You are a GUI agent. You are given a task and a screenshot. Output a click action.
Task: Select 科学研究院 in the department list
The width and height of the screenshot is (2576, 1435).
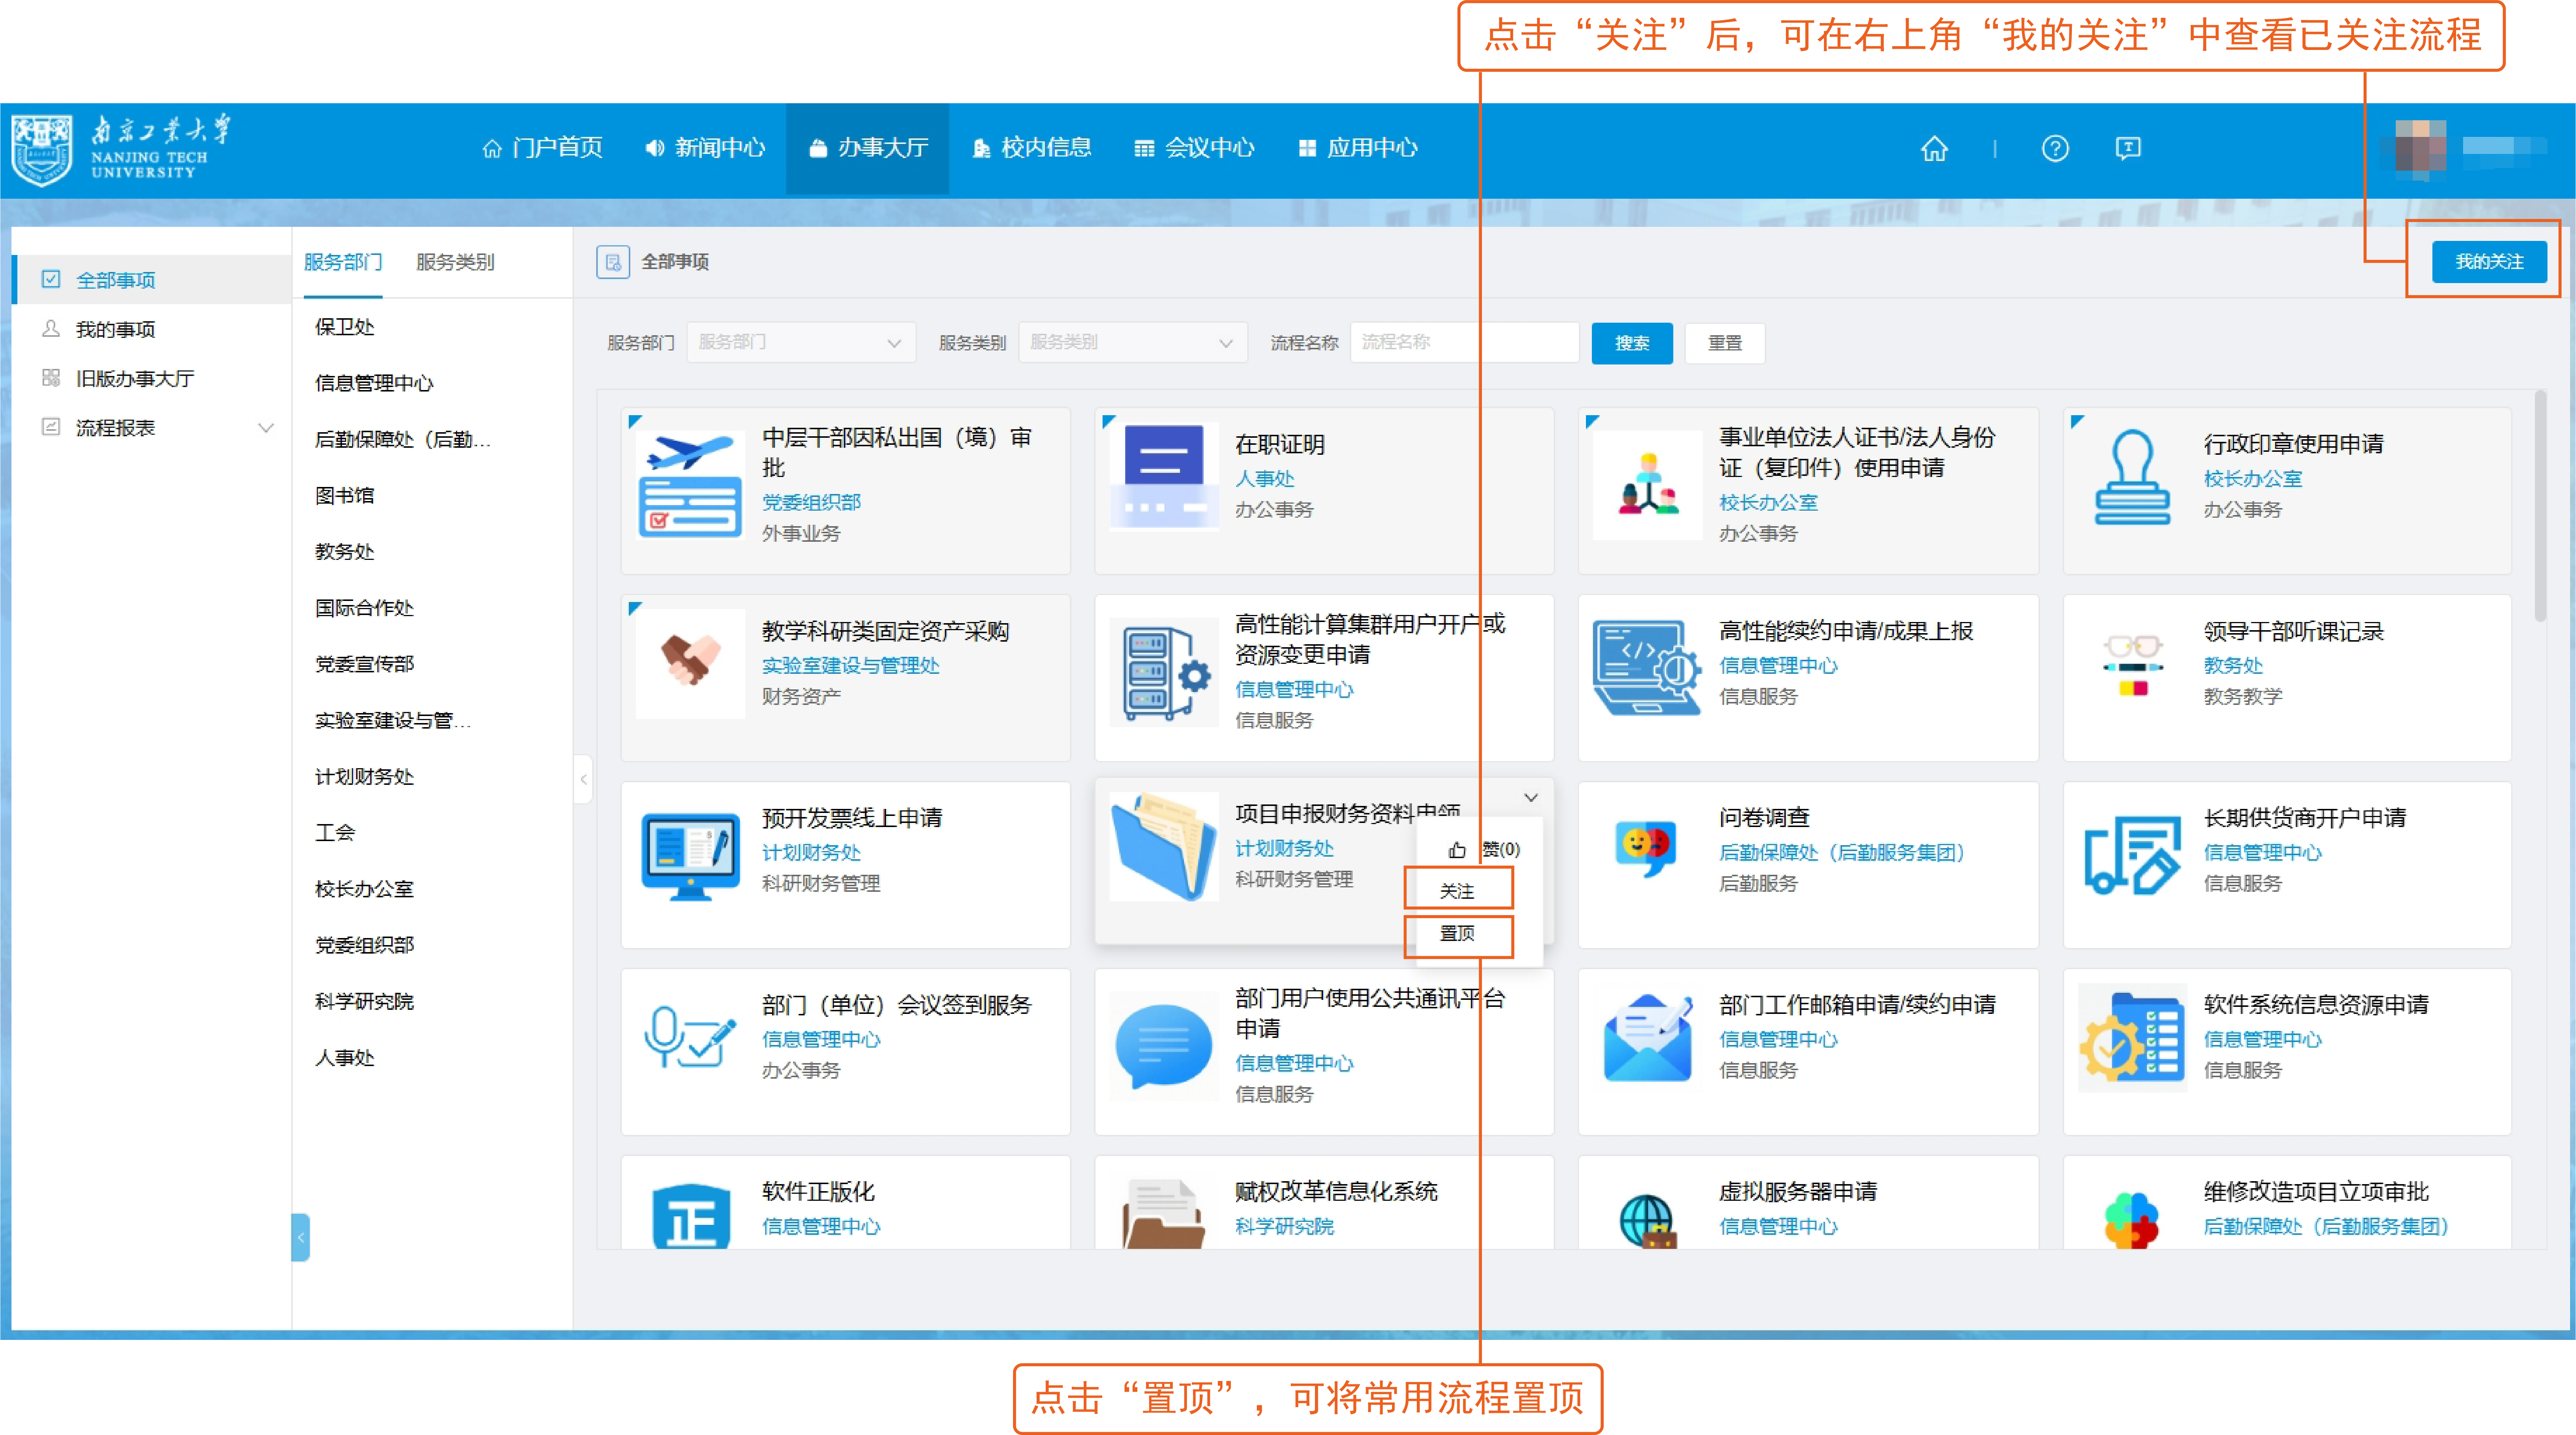(x=364, y=1002)
